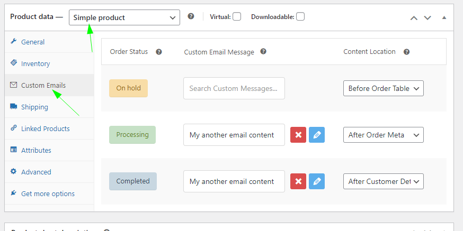Collapse the Product data panel with triangle toggle
Viewport: 463px width, 231px height.
click(x=444, y=17)
